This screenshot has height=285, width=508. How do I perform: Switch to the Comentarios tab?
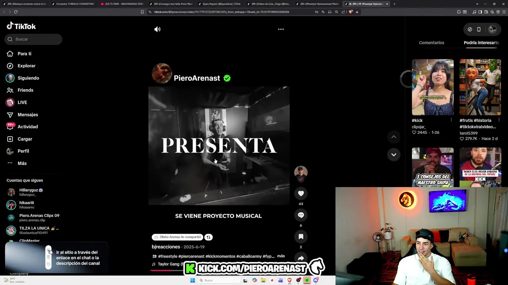pyautogui.click(x=431, y=43)
